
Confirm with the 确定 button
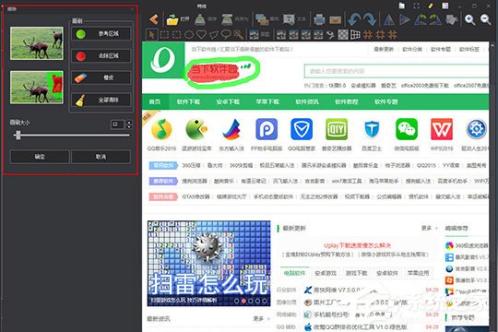(40, 157)
